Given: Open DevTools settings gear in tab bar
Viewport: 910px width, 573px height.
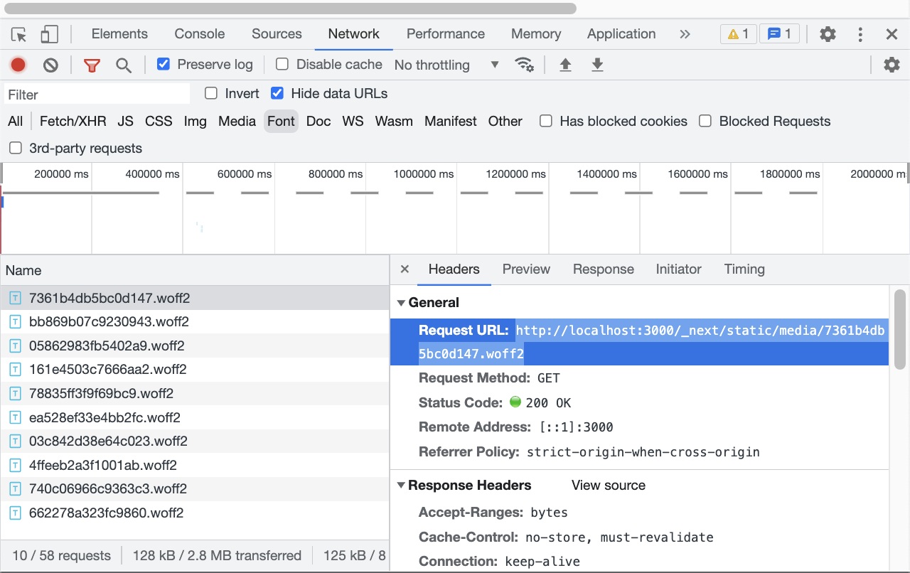Looking at the screenshot, I should [x=828, y=34].
